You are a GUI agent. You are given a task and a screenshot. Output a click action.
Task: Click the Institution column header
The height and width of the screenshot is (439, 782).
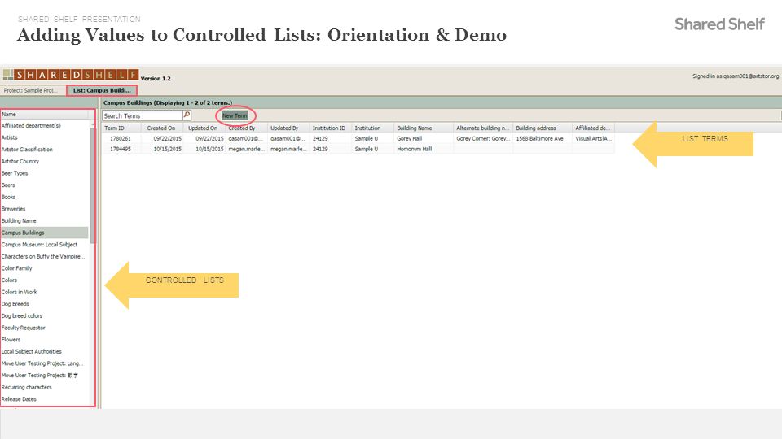click(x=372, y=128)
